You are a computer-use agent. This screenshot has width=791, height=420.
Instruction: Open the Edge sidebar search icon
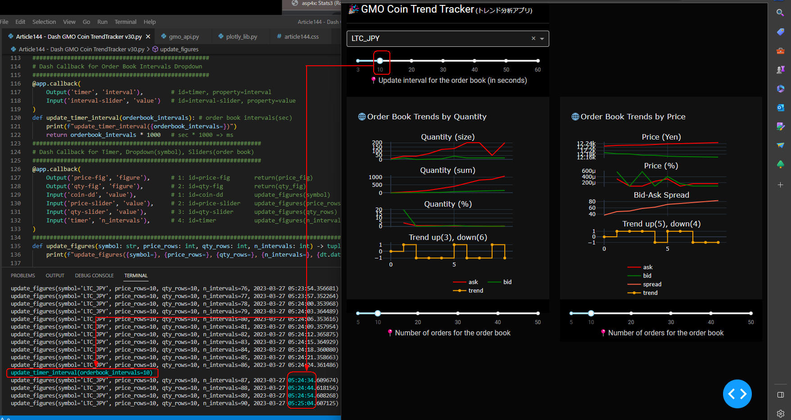780,13
